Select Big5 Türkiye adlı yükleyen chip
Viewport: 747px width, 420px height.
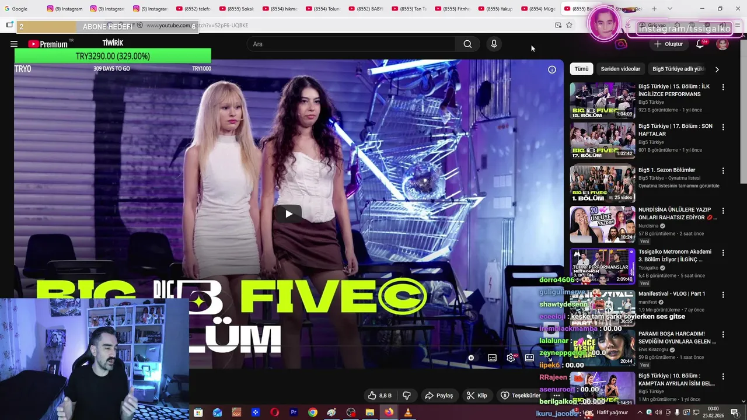tap(679, 69)
